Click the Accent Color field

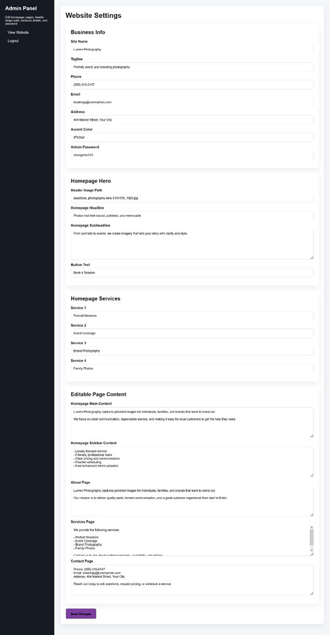(193, 137)
